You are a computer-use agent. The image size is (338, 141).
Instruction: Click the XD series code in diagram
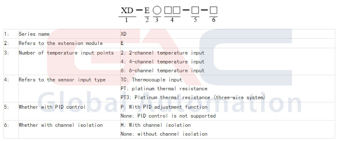[127, 10]
